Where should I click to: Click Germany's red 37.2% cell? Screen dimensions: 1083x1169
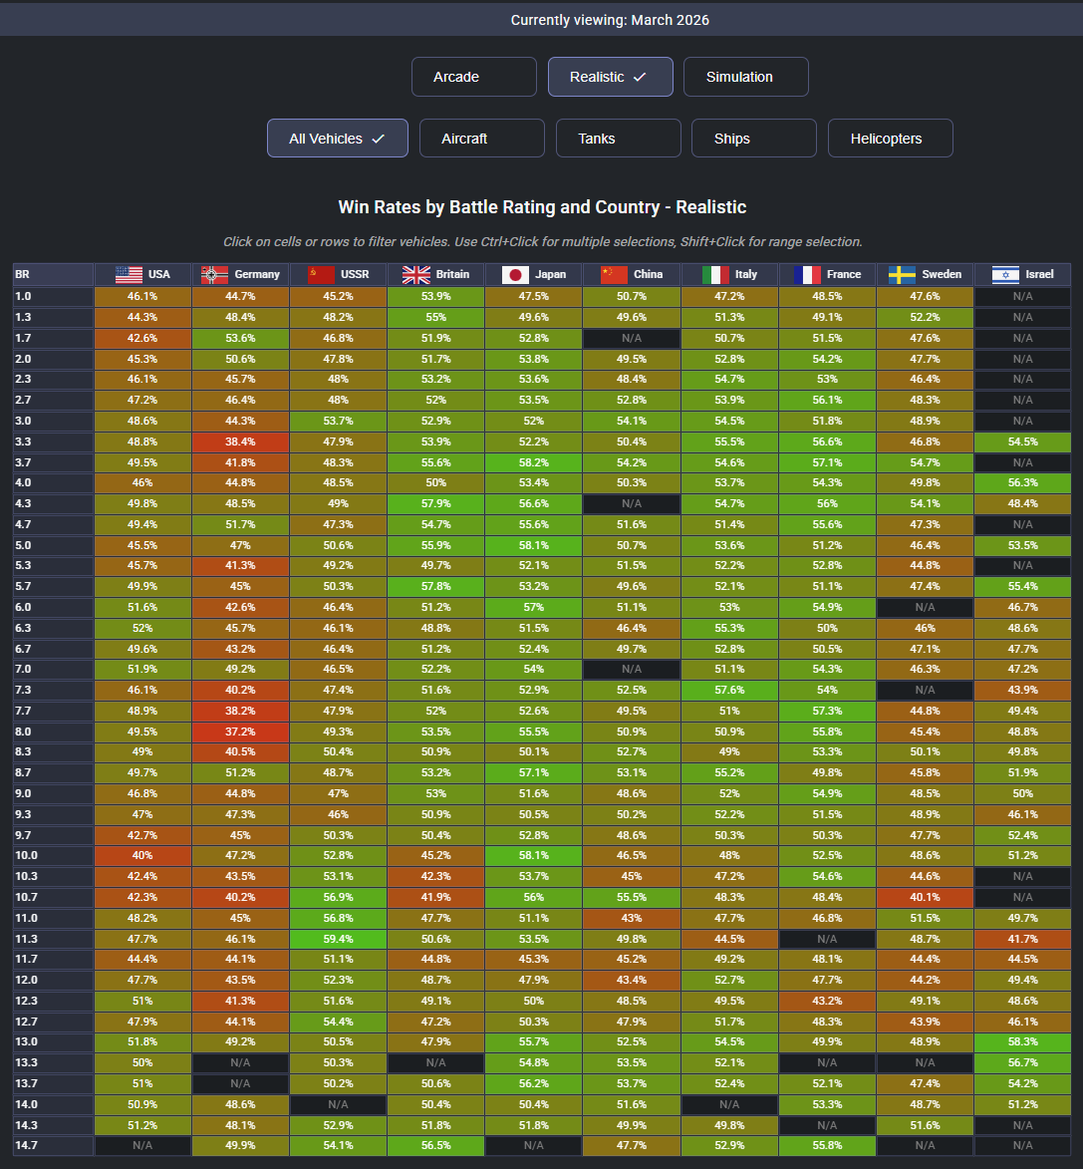pyautogui.click(x=240, y=731)
